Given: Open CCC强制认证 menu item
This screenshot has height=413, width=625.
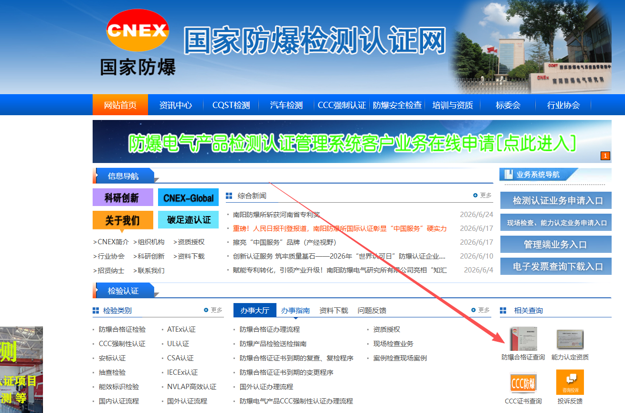Looking at the screenshot, I should pyautogui.click(x=342, y=105).
